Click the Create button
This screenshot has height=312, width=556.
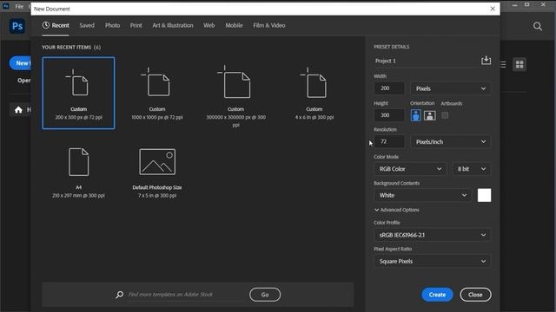[437, 295]
